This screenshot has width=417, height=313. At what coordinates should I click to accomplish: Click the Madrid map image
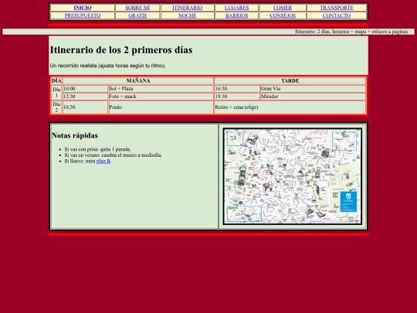[x=293, y=176]
